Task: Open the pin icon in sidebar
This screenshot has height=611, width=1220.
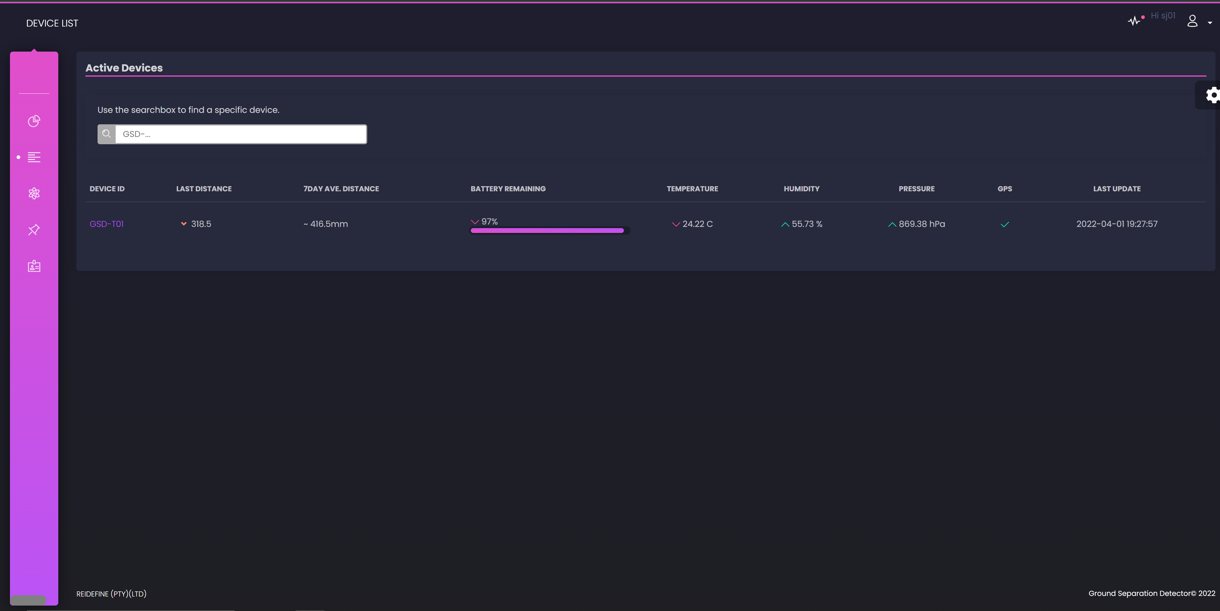Action: click(x=34, y=230)
